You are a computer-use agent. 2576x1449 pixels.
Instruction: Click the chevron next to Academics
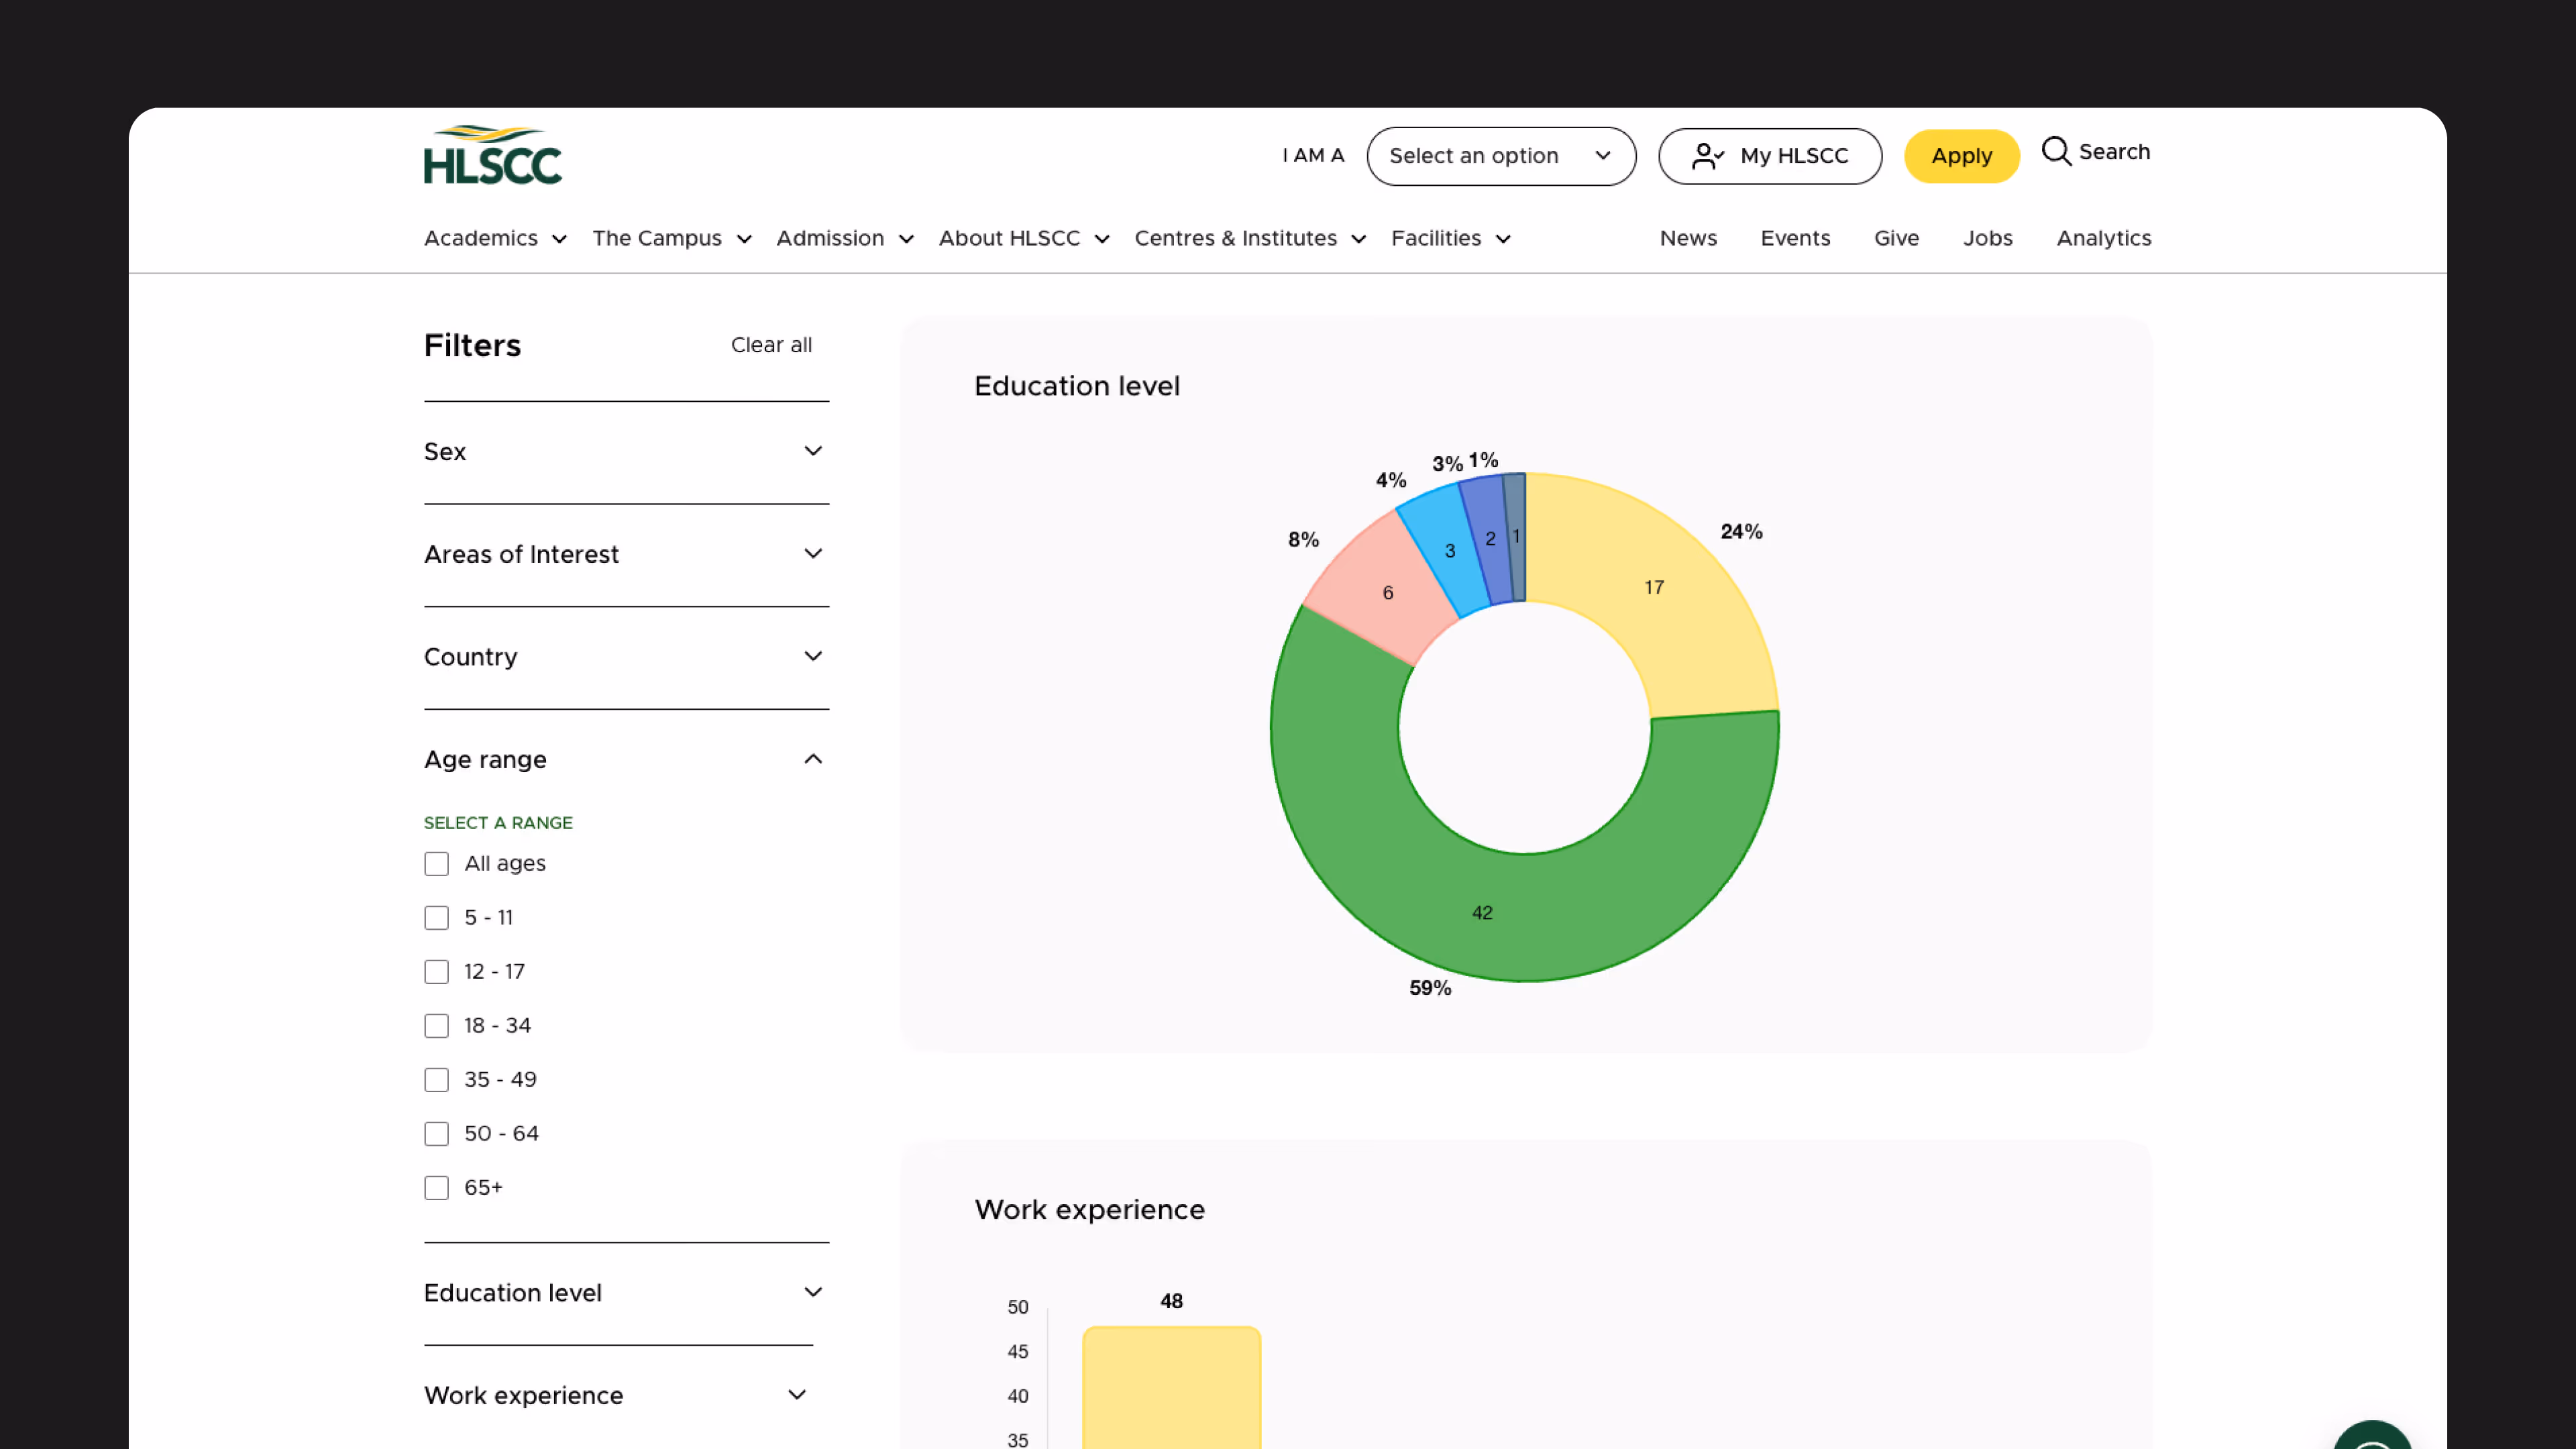(559, 239)
